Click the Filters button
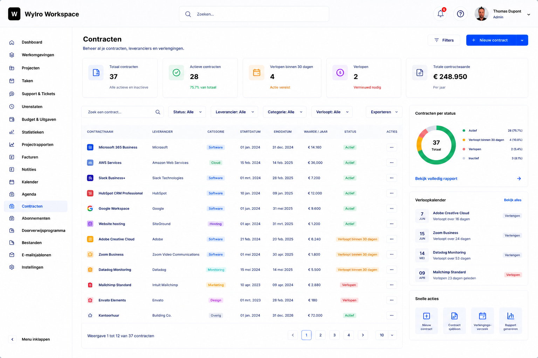Viewport: 538px width, 358px height. (x=444, y=40)
